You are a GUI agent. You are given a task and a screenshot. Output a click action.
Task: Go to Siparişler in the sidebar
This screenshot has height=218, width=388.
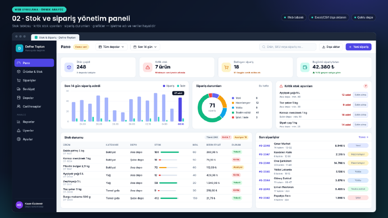pyautogui.click(x=34, y=80)
